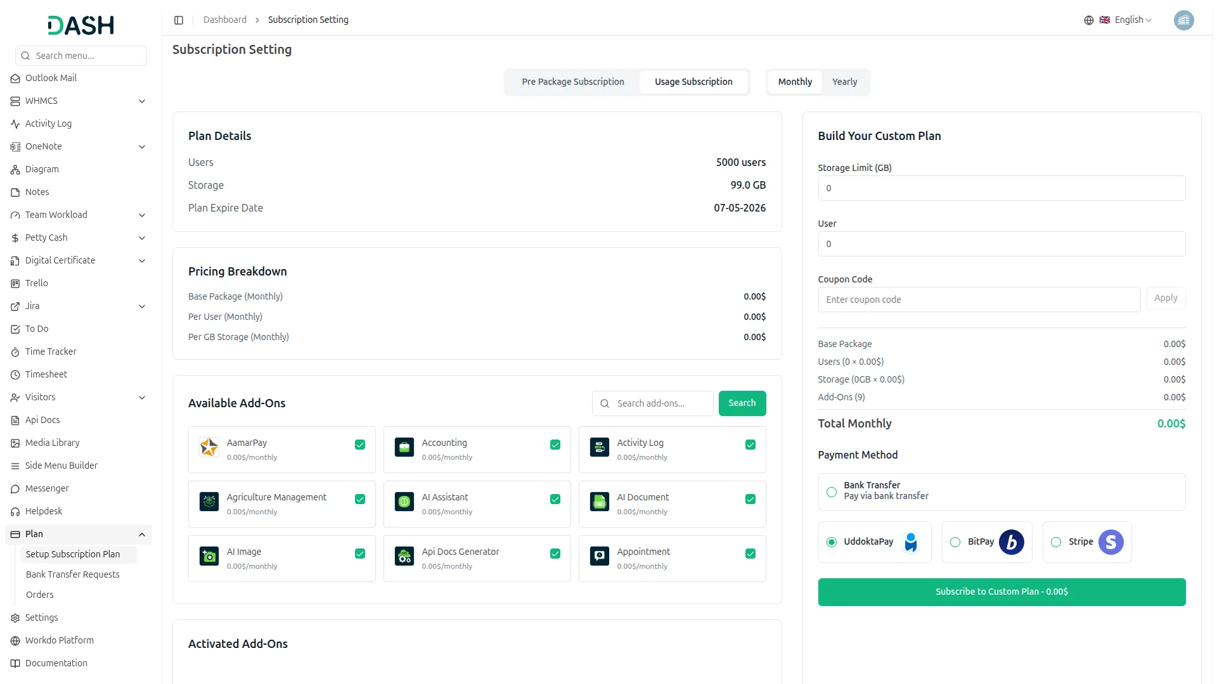Click the AI Image add-on icon
The height and width of the screenshot is (684, 1217).
click(209, 556)
